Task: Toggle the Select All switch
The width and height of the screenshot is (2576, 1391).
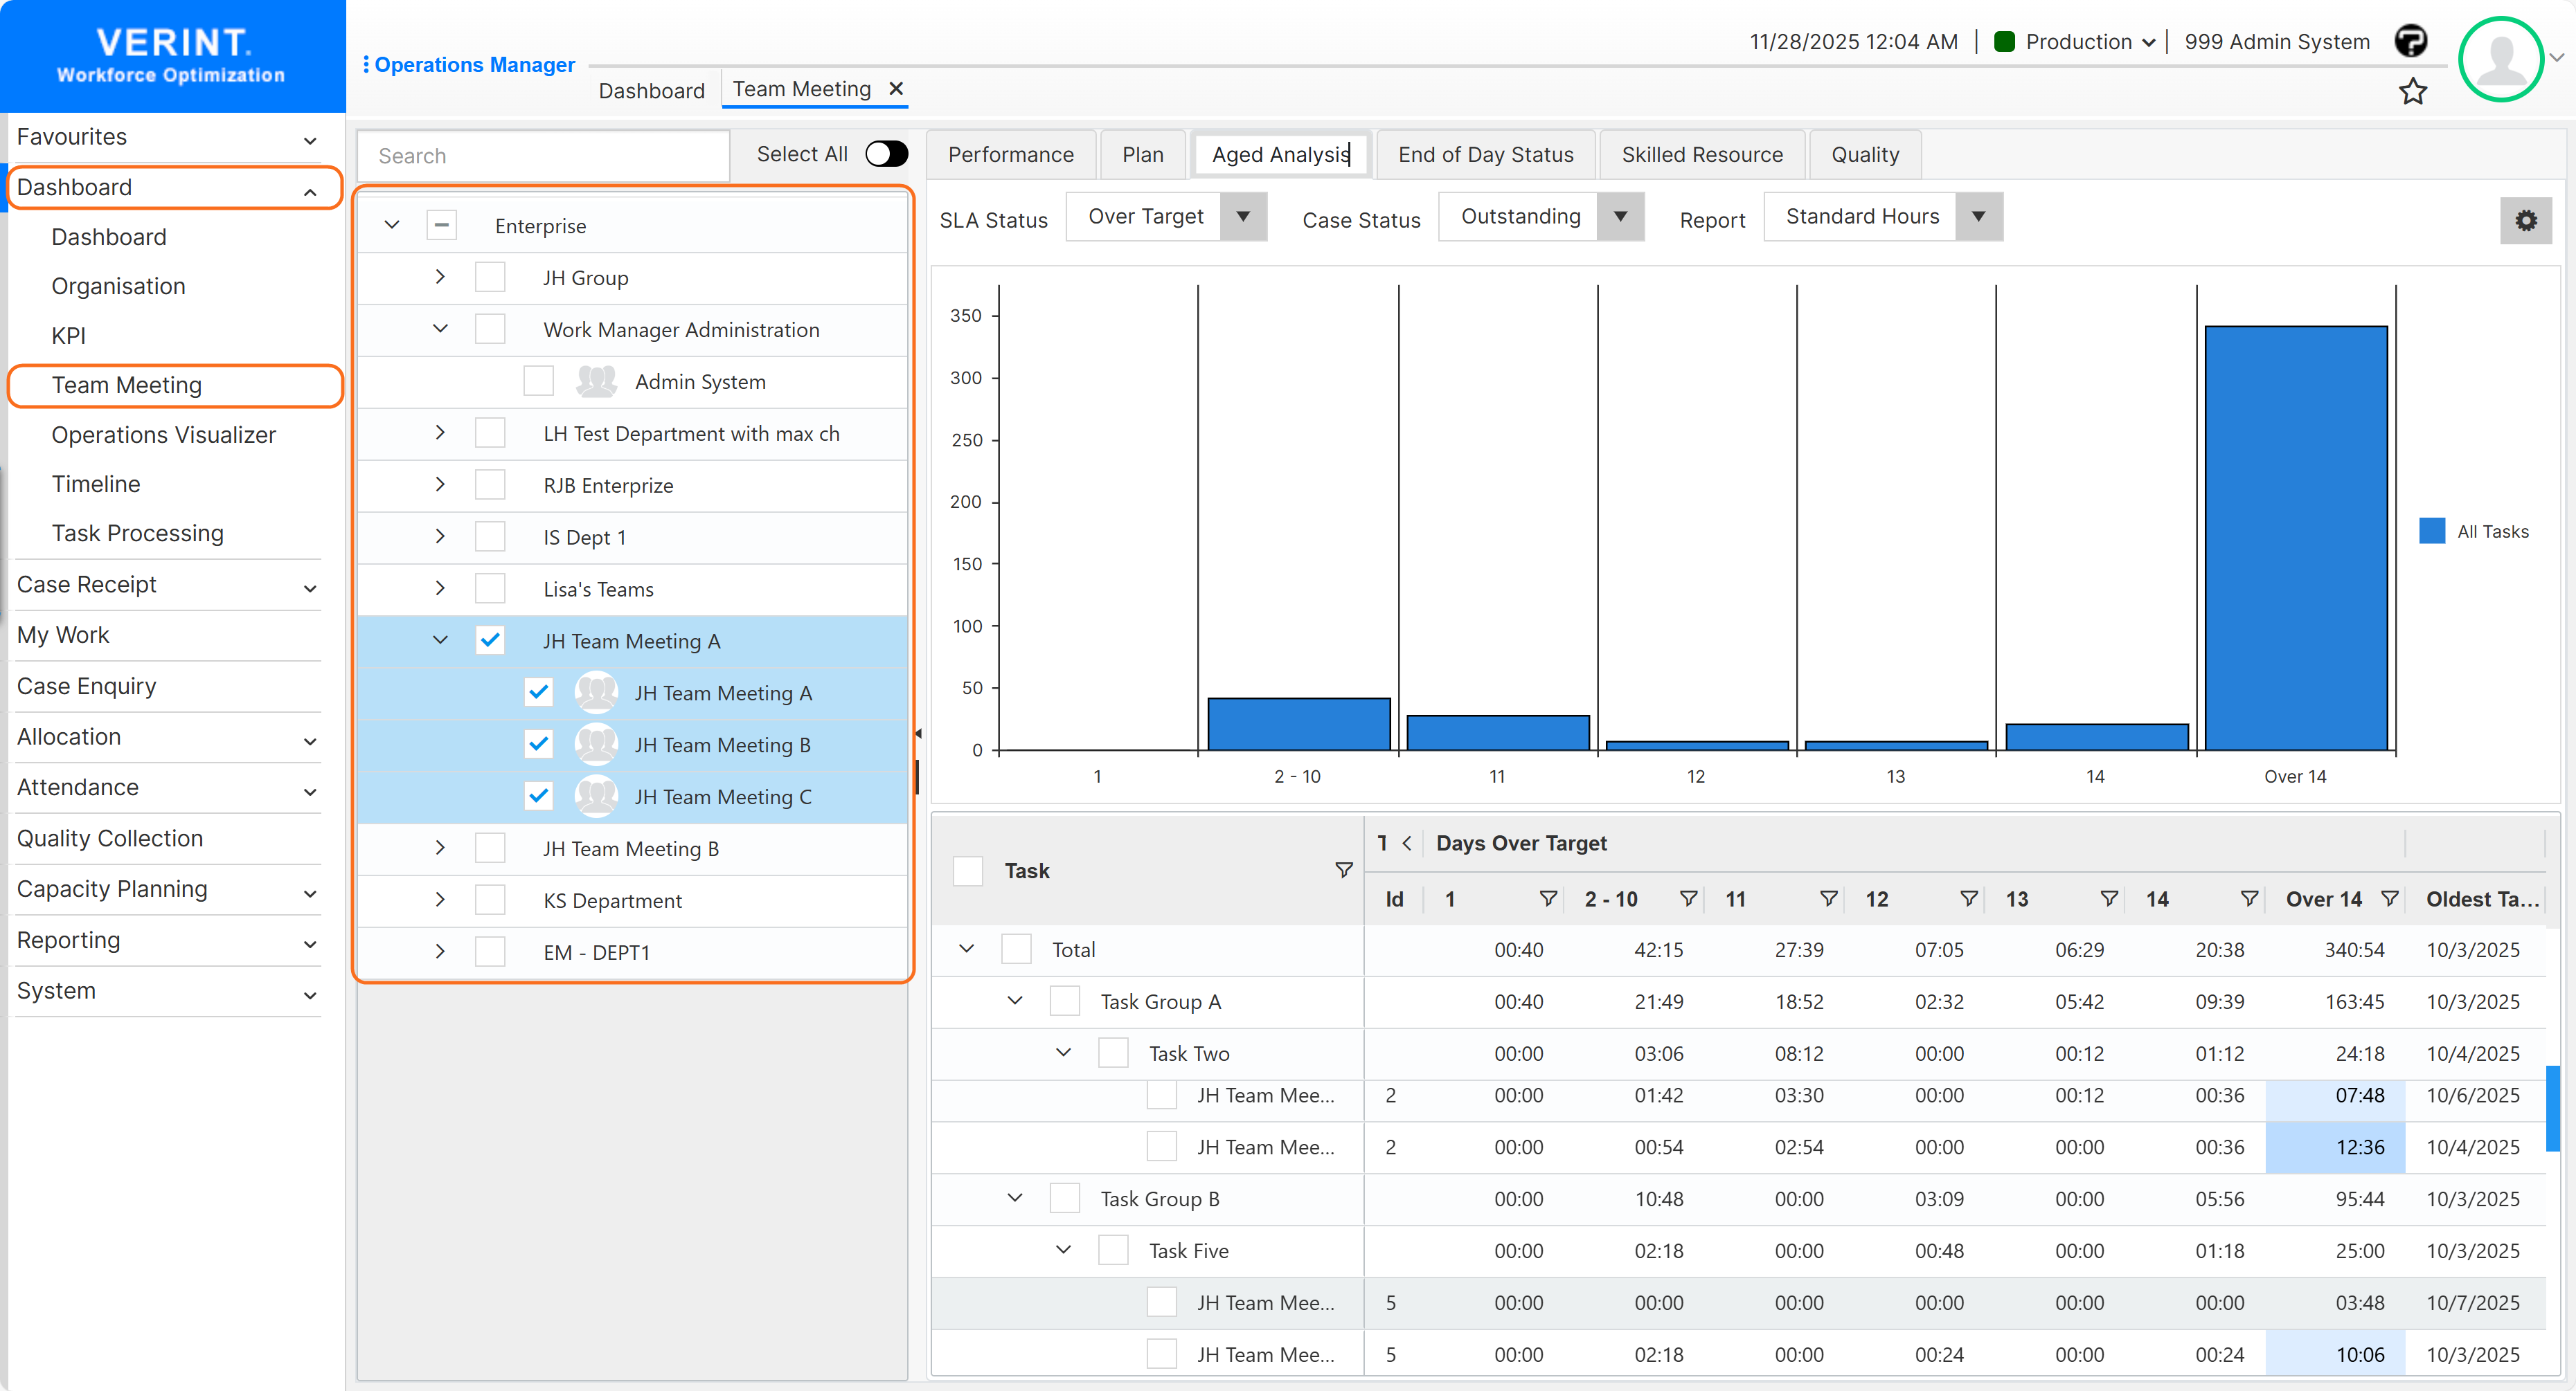Action: pos(886,154)
